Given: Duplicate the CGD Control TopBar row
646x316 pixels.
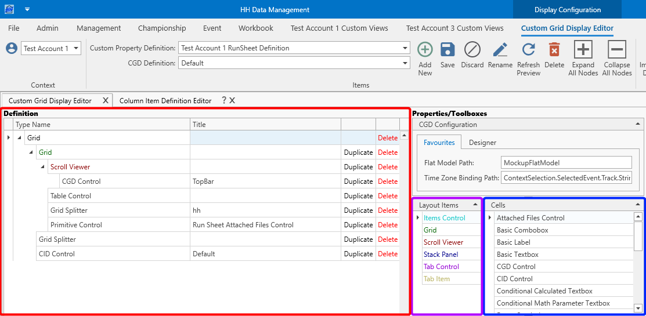Looking at the screenshot, I should [358, 181].
